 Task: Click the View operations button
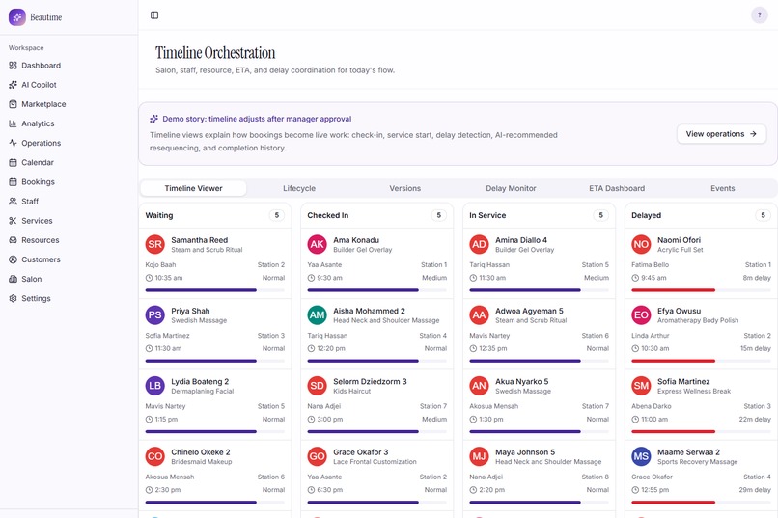721,134
